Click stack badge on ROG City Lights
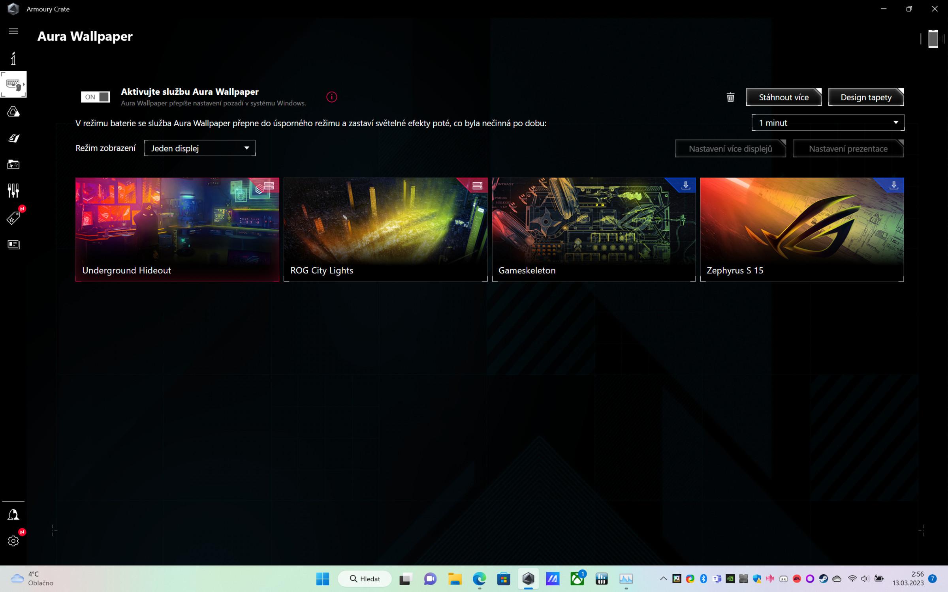This screenshot has height=592, width=948. pos(477,185)
